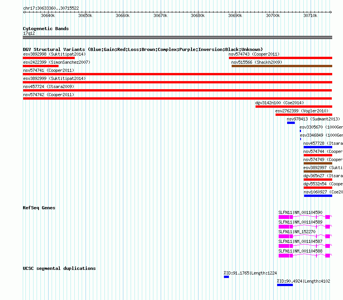Select the blue gain bar under nsv978413
This screenshot has height=300, width=343.
tap(291, 123)
